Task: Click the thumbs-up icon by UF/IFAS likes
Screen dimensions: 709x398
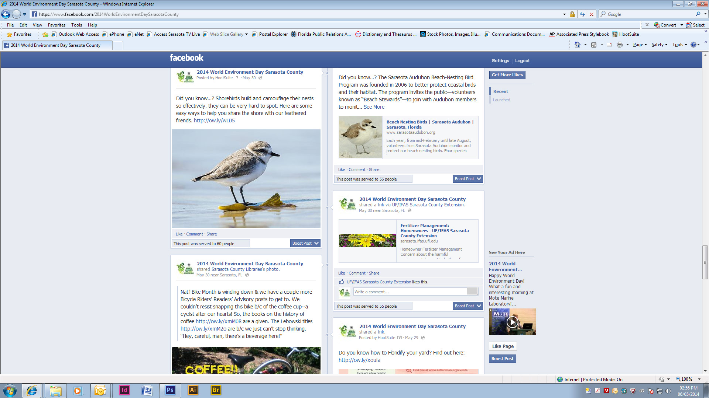Action: tap(342, 282)
